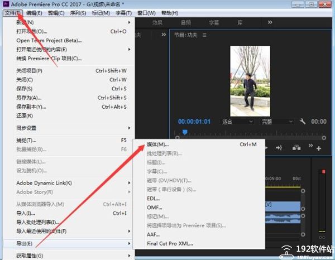Click the Premiere Pro app icon in title bar
Screen dimensions: 335x260
[6, 4]
